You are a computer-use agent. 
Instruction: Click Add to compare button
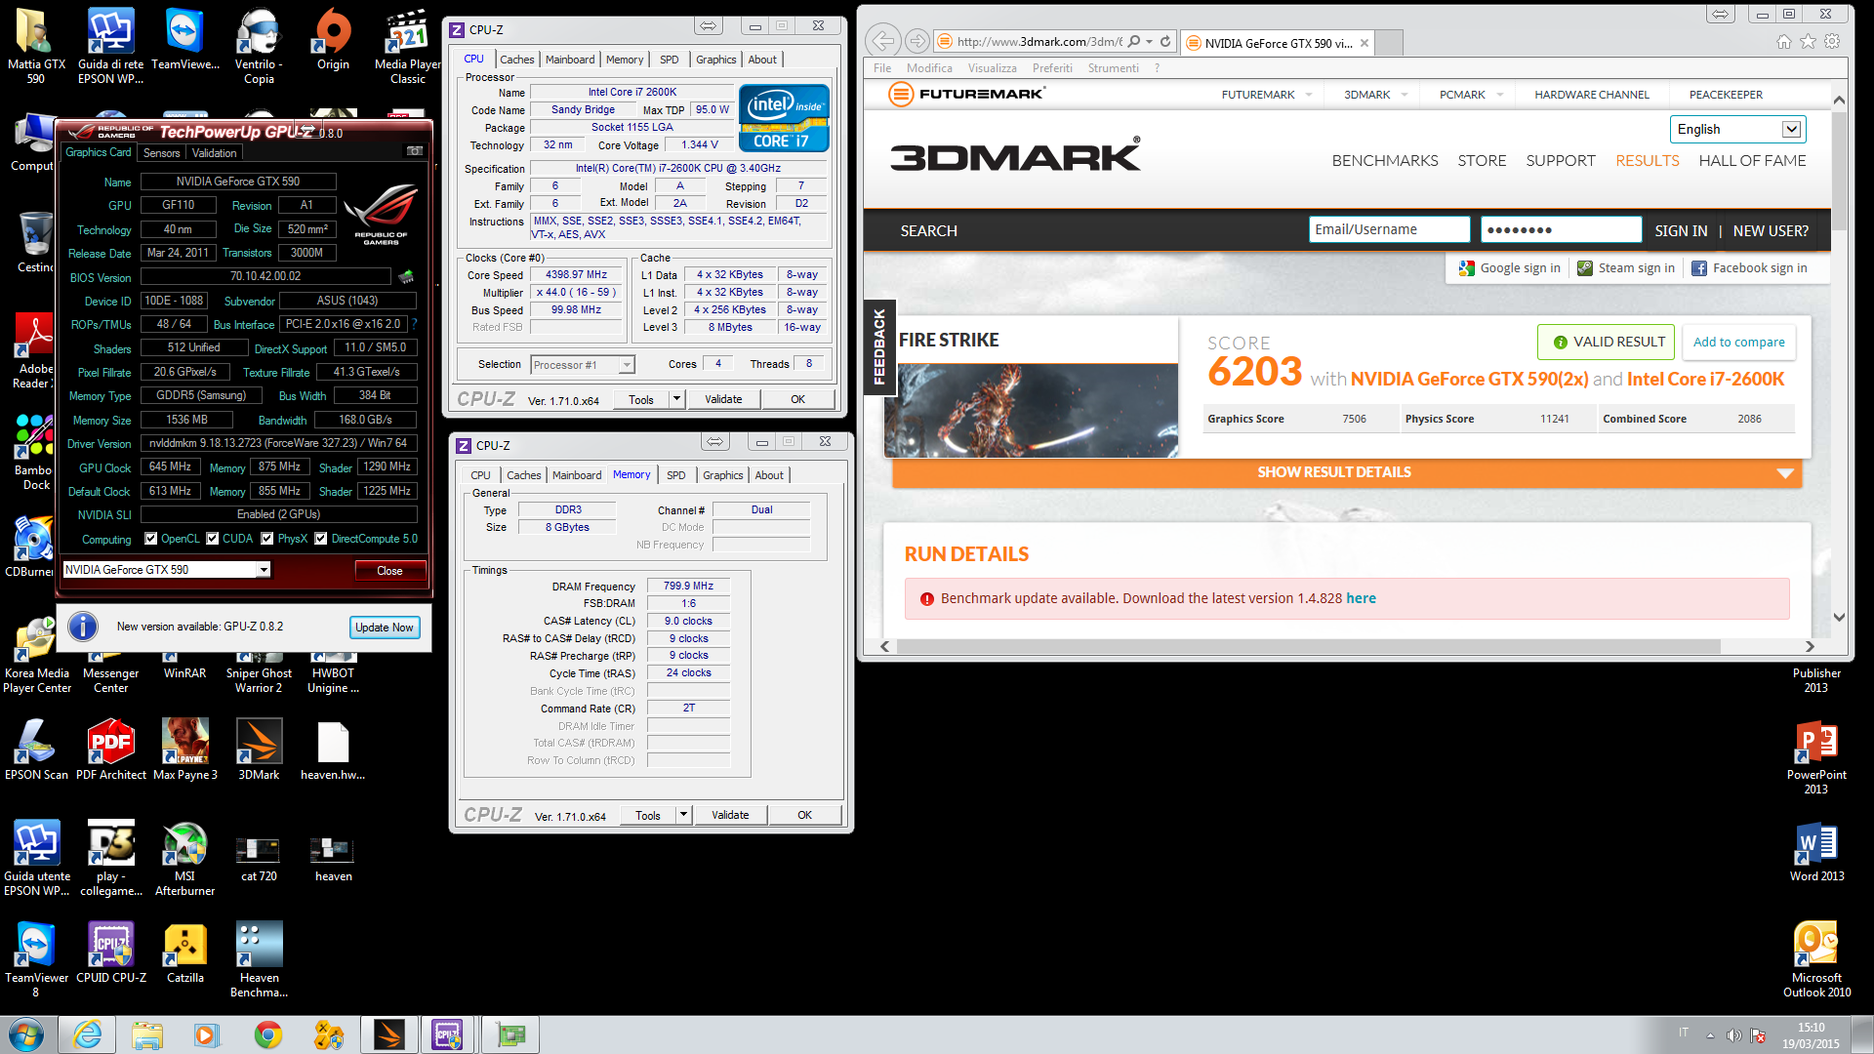point(1738,342)
